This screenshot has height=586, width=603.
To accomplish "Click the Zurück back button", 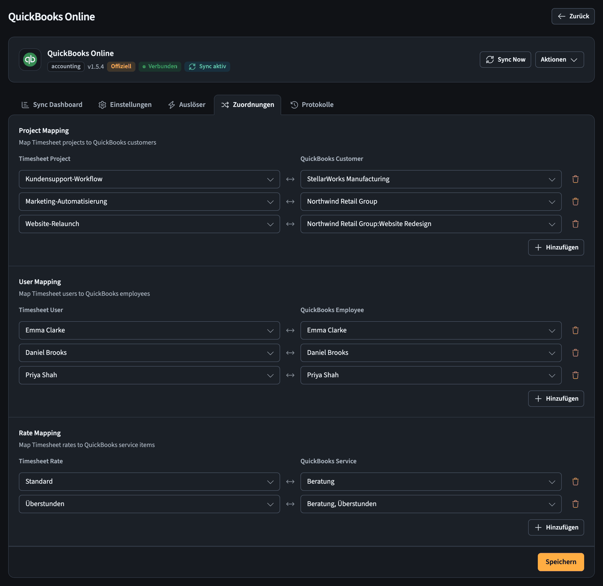I will click(573, 16).
